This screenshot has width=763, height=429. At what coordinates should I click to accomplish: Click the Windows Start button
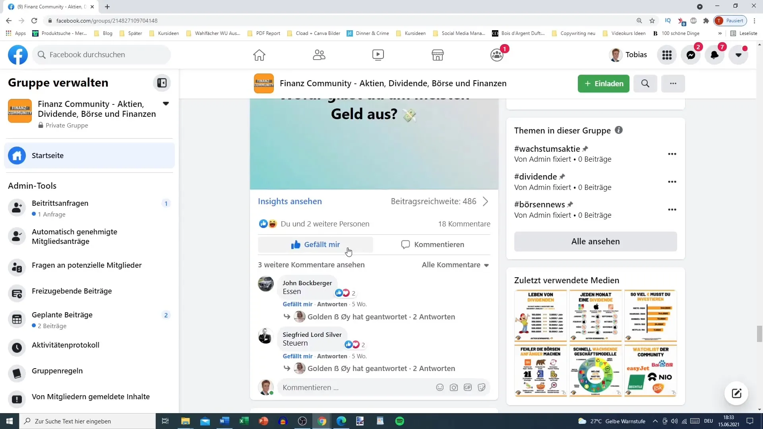tap(10, 421)
